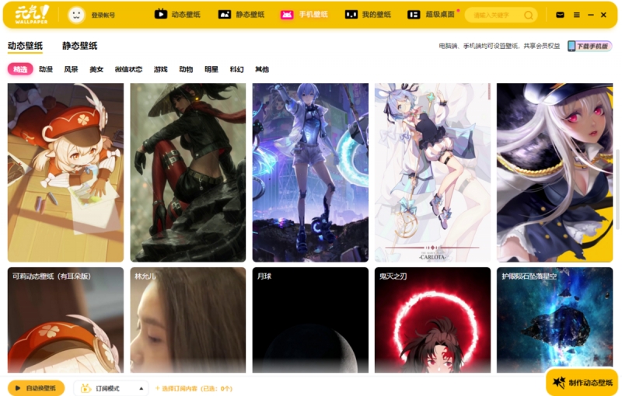Viewport: 622px width, 396px height.
Task: Type in the search keyword field
Action: pos(494,15)
